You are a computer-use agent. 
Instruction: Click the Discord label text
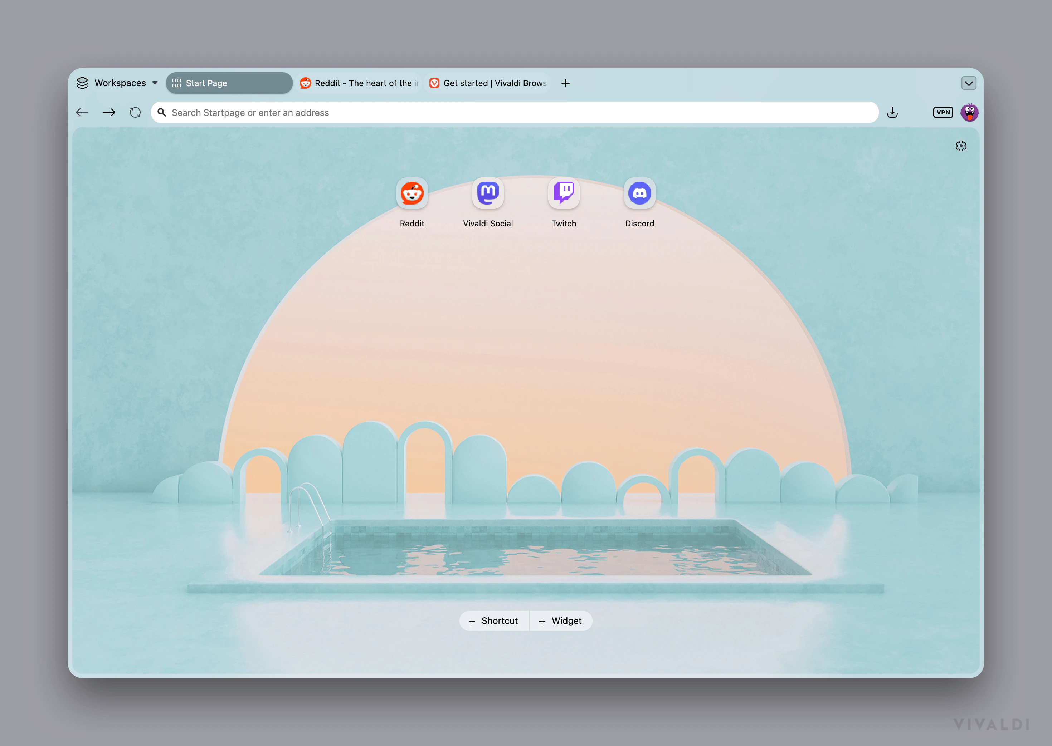coord(639,224)
